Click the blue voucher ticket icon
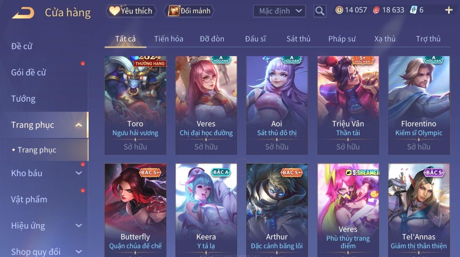This screenshot has width=460, height=257. pos(414,10)
